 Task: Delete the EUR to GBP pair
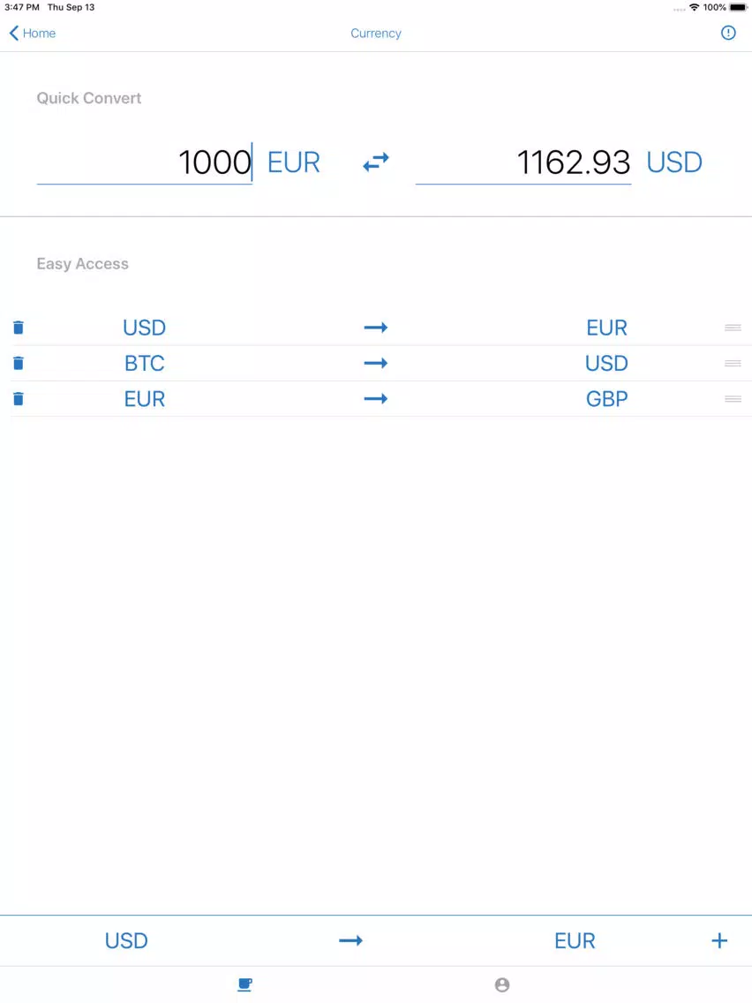click(x=19, y=399)
